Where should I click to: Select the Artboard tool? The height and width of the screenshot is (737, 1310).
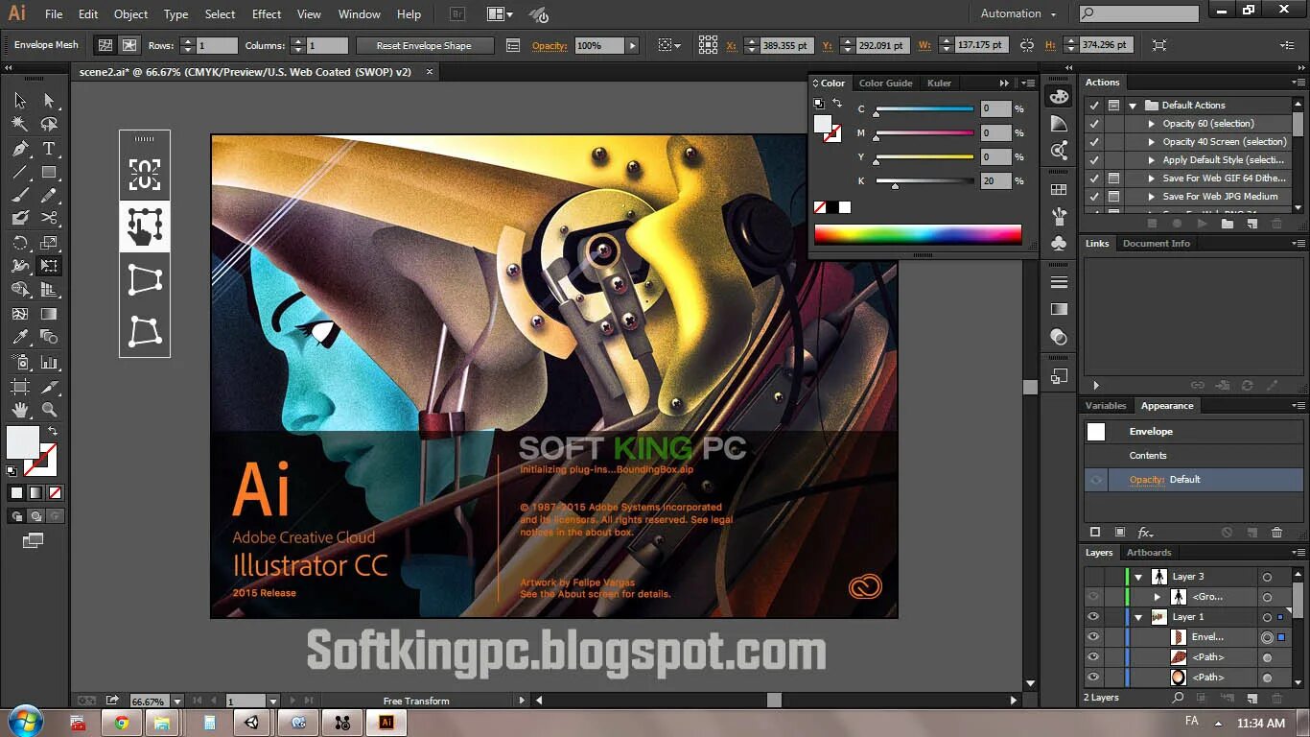[20, 387]
